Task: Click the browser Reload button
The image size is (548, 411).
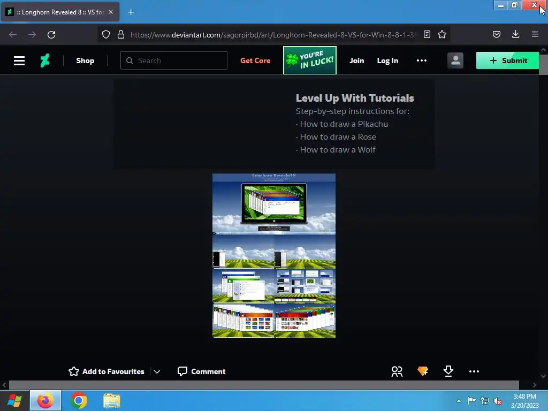Action: [51, 35]
